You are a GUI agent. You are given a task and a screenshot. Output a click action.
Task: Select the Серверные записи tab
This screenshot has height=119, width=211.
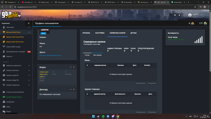(117, 33)
